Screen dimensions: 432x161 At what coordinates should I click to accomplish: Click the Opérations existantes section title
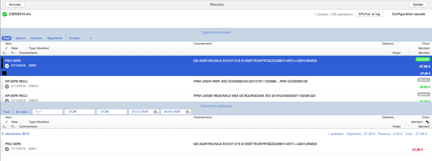pos(216,106)
